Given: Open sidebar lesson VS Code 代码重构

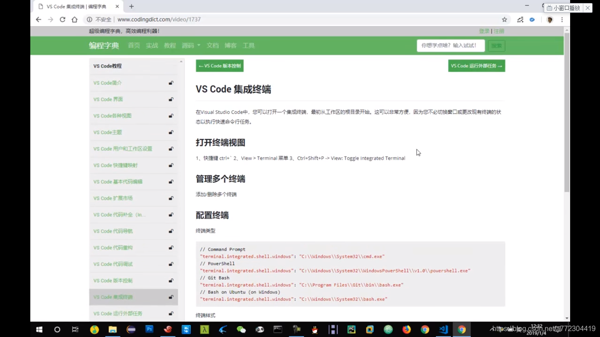Looking at the screenshot, I should [113, 248].
